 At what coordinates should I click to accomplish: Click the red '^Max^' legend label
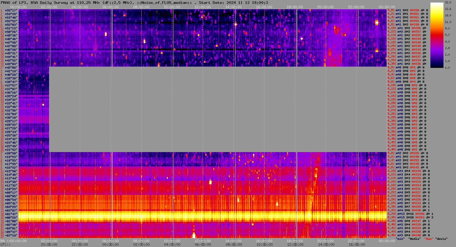pos(428,239)
